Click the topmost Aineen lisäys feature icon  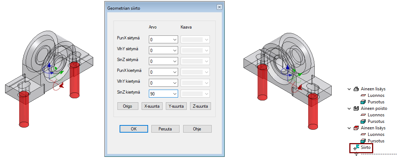tap(356, 89)
